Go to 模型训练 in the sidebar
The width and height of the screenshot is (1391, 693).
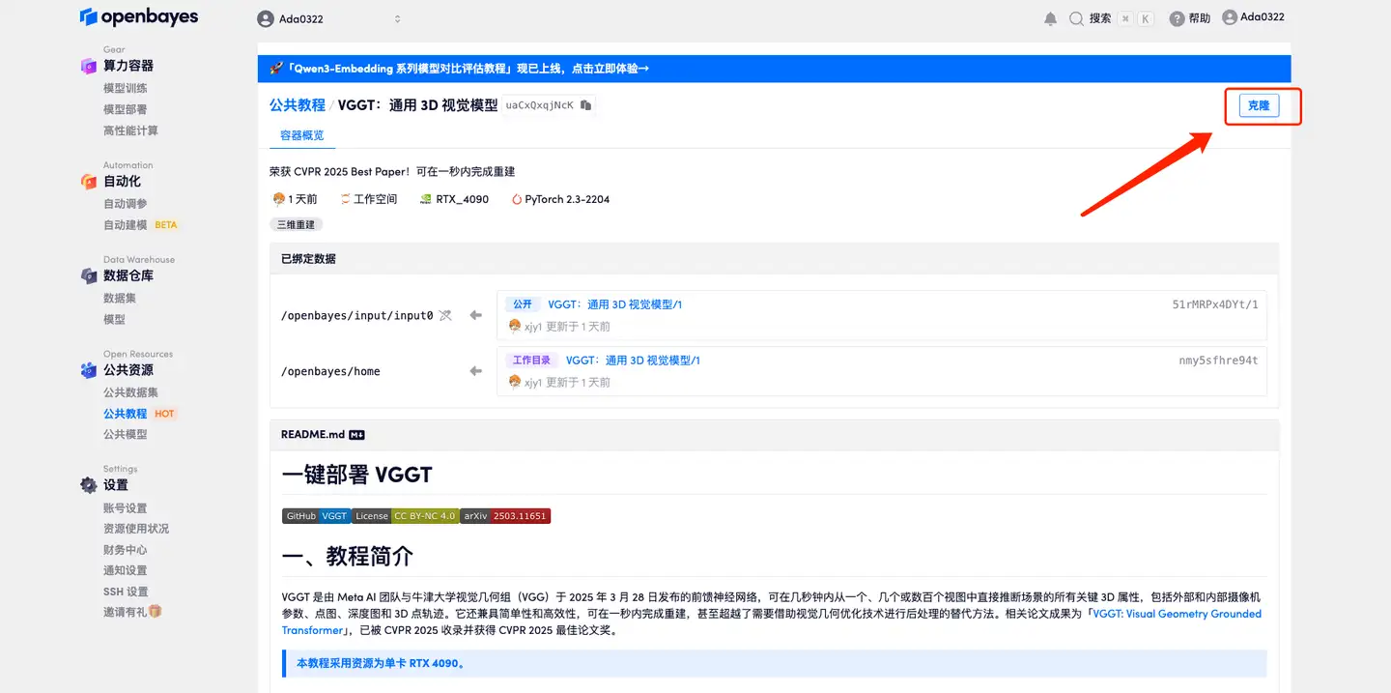click(126, 89)
